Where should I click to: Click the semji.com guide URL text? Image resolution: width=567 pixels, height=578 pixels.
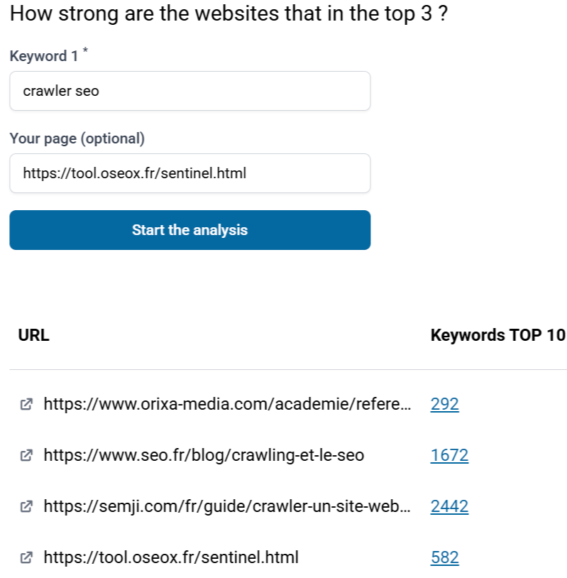pos(227,507)
